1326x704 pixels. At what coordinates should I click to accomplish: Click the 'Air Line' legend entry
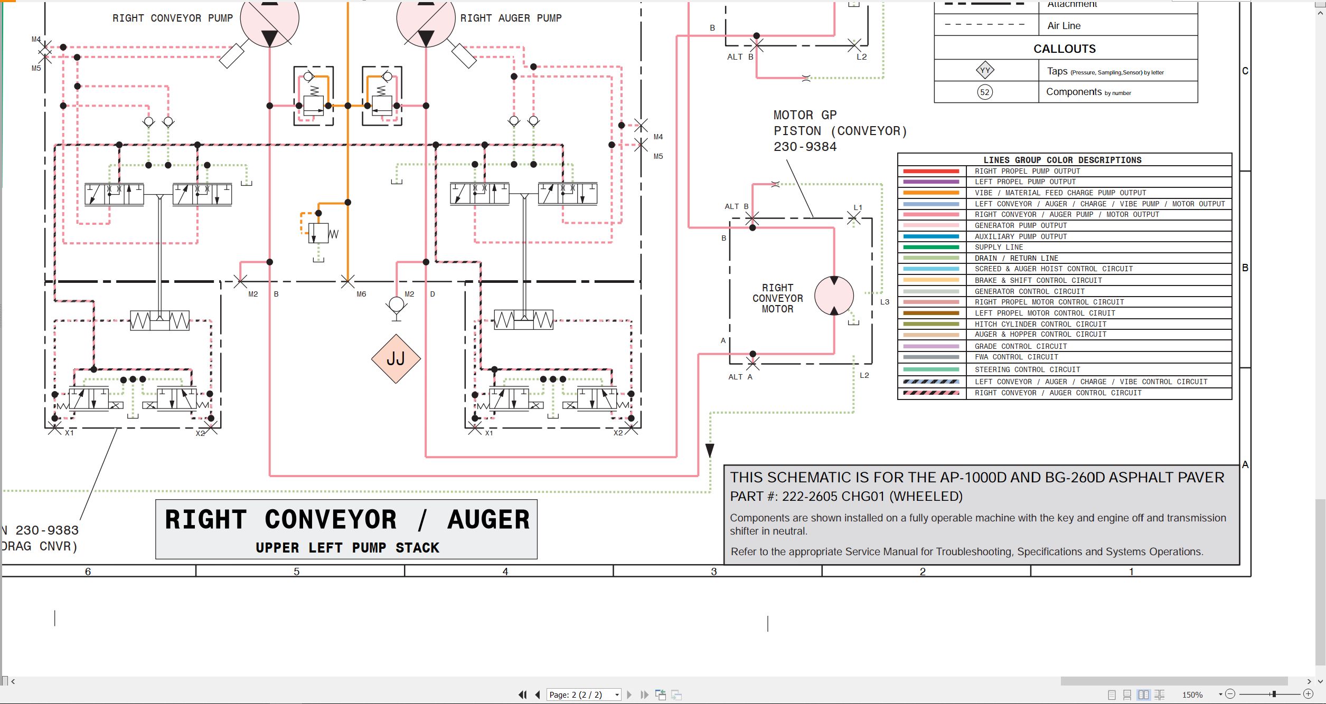tap(1064, 26)
